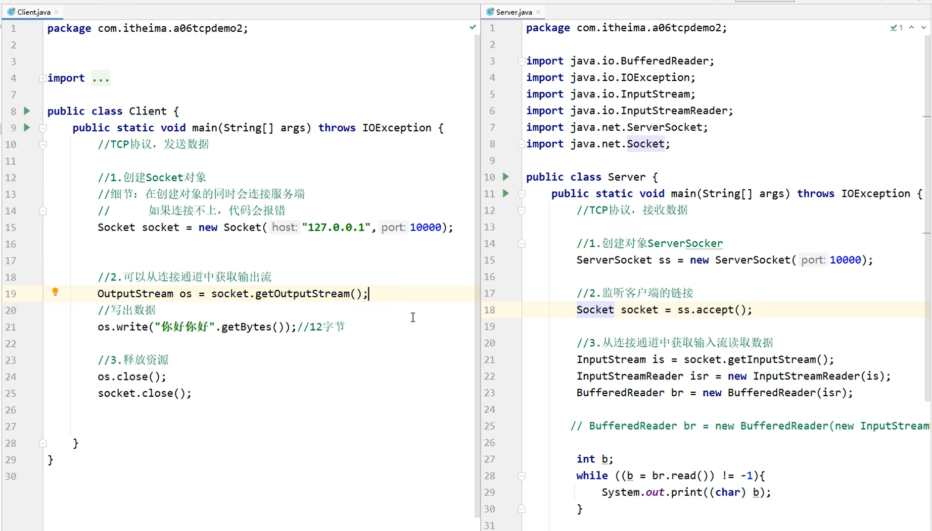
Task: Click Client.java vertical scrollbar
Action: pyautogui.click(x=478, y=275)
